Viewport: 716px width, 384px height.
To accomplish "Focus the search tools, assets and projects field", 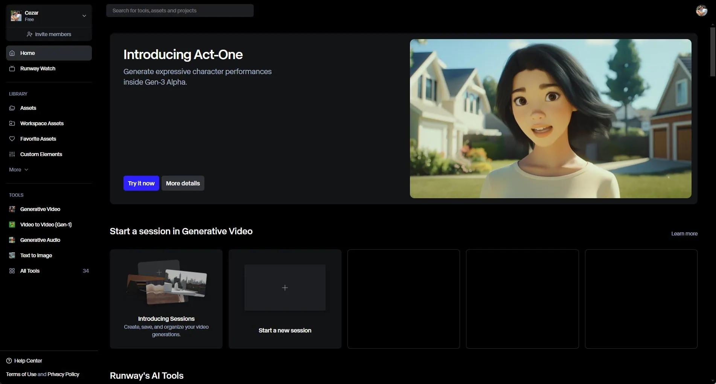I will point(180,11).
